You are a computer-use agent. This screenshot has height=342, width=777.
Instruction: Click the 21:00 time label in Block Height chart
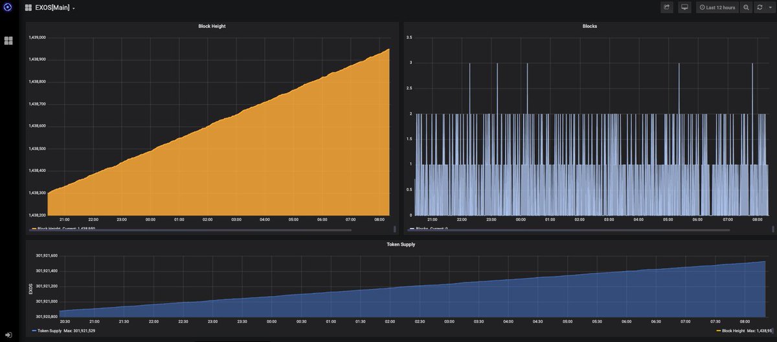tap(65, 219)
